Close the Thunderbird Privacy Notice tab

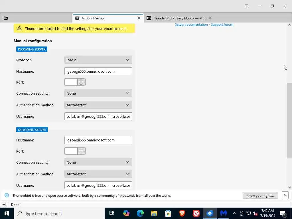click(x=210, y=18)
